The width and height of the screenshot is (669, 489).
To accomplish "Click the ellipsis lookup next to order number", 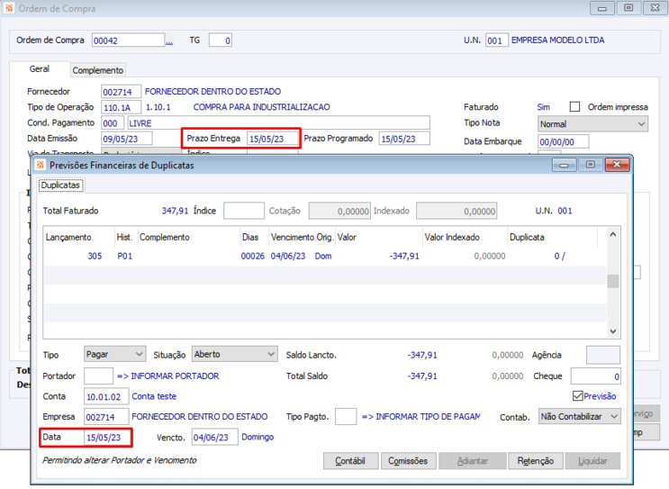I will (x=169, y=41).
